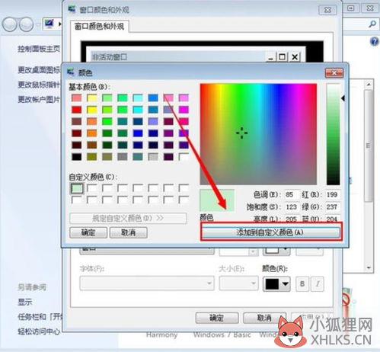The height and width of the screenshot is (352, 380).
Task: Click inside the 色调 hue input field
Action: [291, 195]
